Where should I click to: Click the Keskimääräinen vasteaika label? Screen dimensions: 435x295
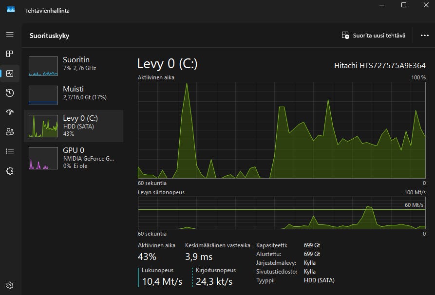[217, 245]
